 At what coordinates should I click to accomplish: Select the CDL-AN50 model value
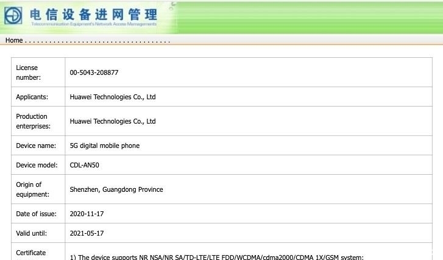point(85,165)
